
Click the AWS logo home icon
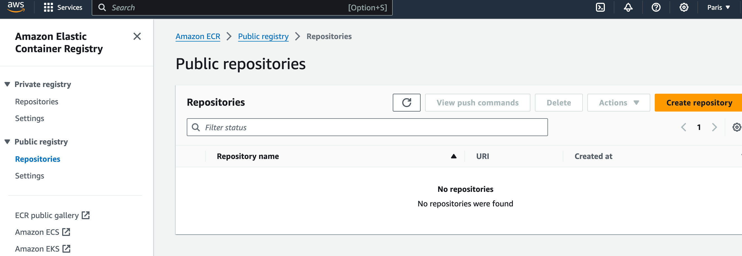pyautogui.click(x=16, y=7)
